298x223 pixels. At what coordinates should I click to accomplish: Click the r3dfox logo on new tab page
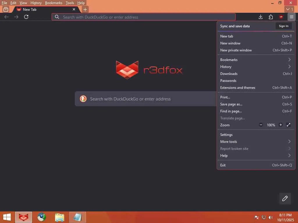(x=149, y=70)
